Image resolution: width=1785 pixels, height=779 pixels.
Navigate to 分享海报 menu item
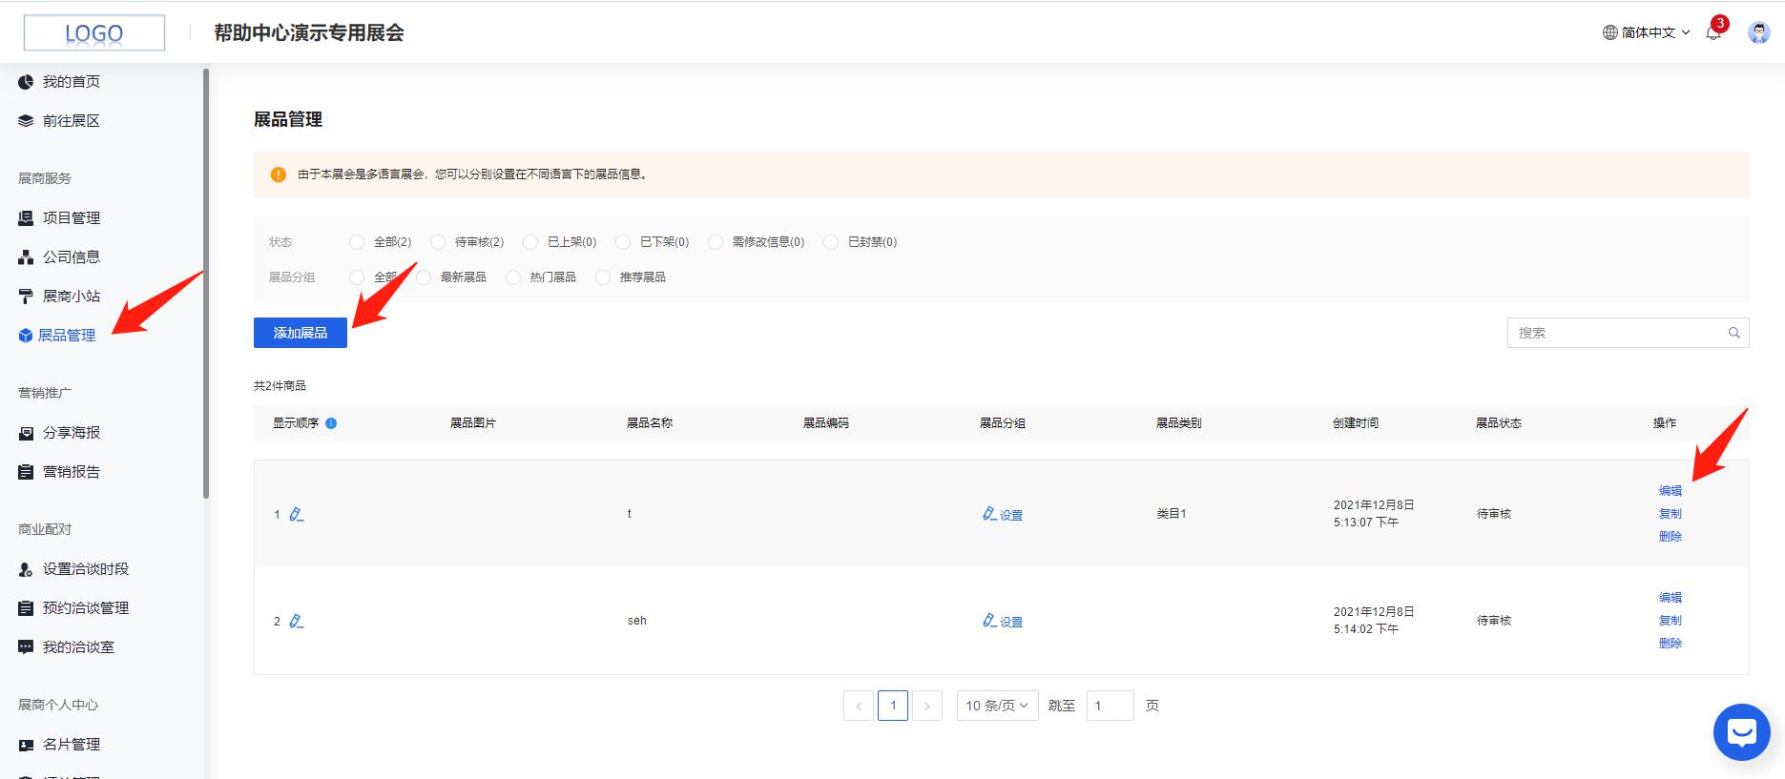pos(71,433)
